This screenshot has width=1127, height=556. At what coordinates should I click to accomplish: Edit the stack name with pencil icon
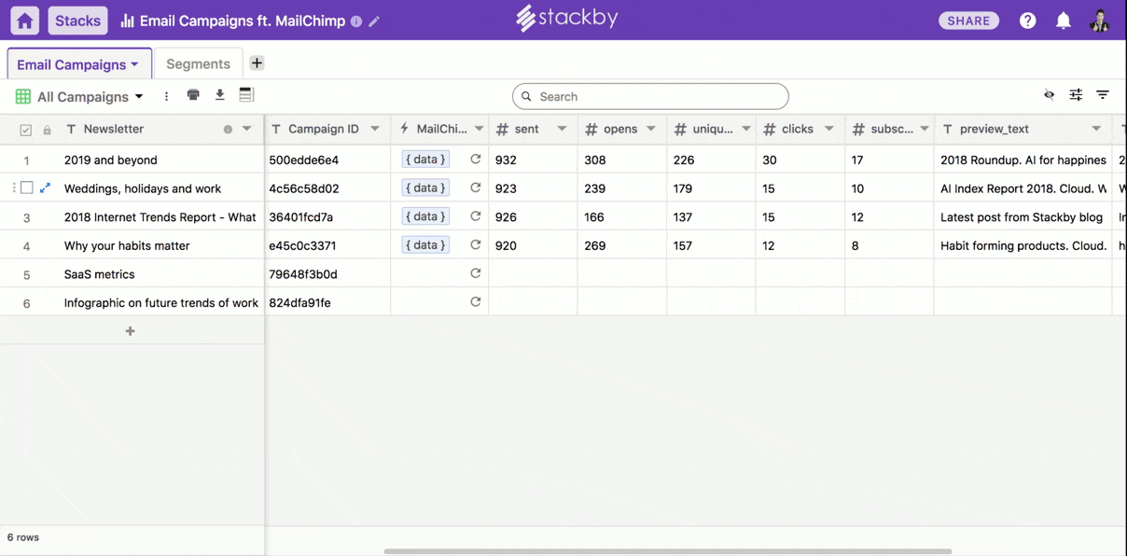374,21
